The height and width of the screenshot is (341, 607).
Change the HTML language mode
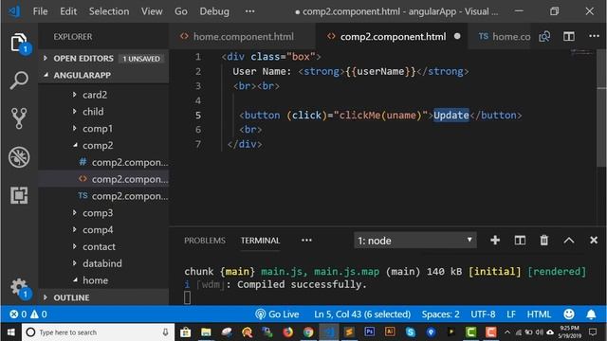click(x=539, y=314)
